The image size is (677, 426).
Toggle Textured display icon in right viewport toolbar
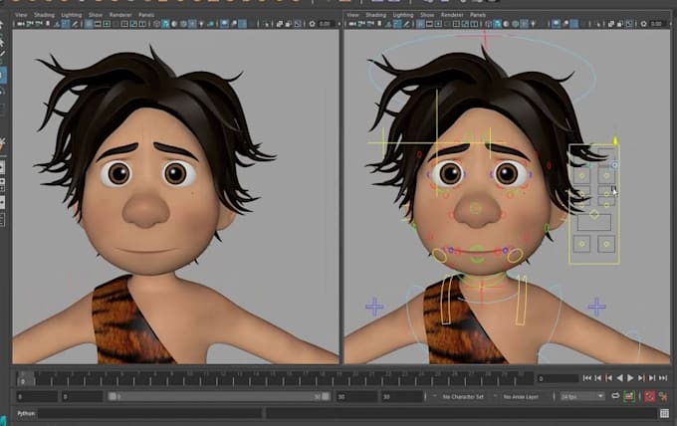coord(523,24)
